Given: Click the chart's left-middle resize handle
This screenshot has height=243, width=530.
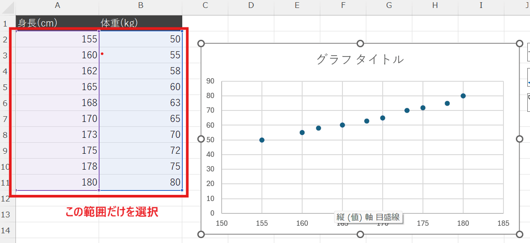Looking at the screenshot, I should point(201,139).
